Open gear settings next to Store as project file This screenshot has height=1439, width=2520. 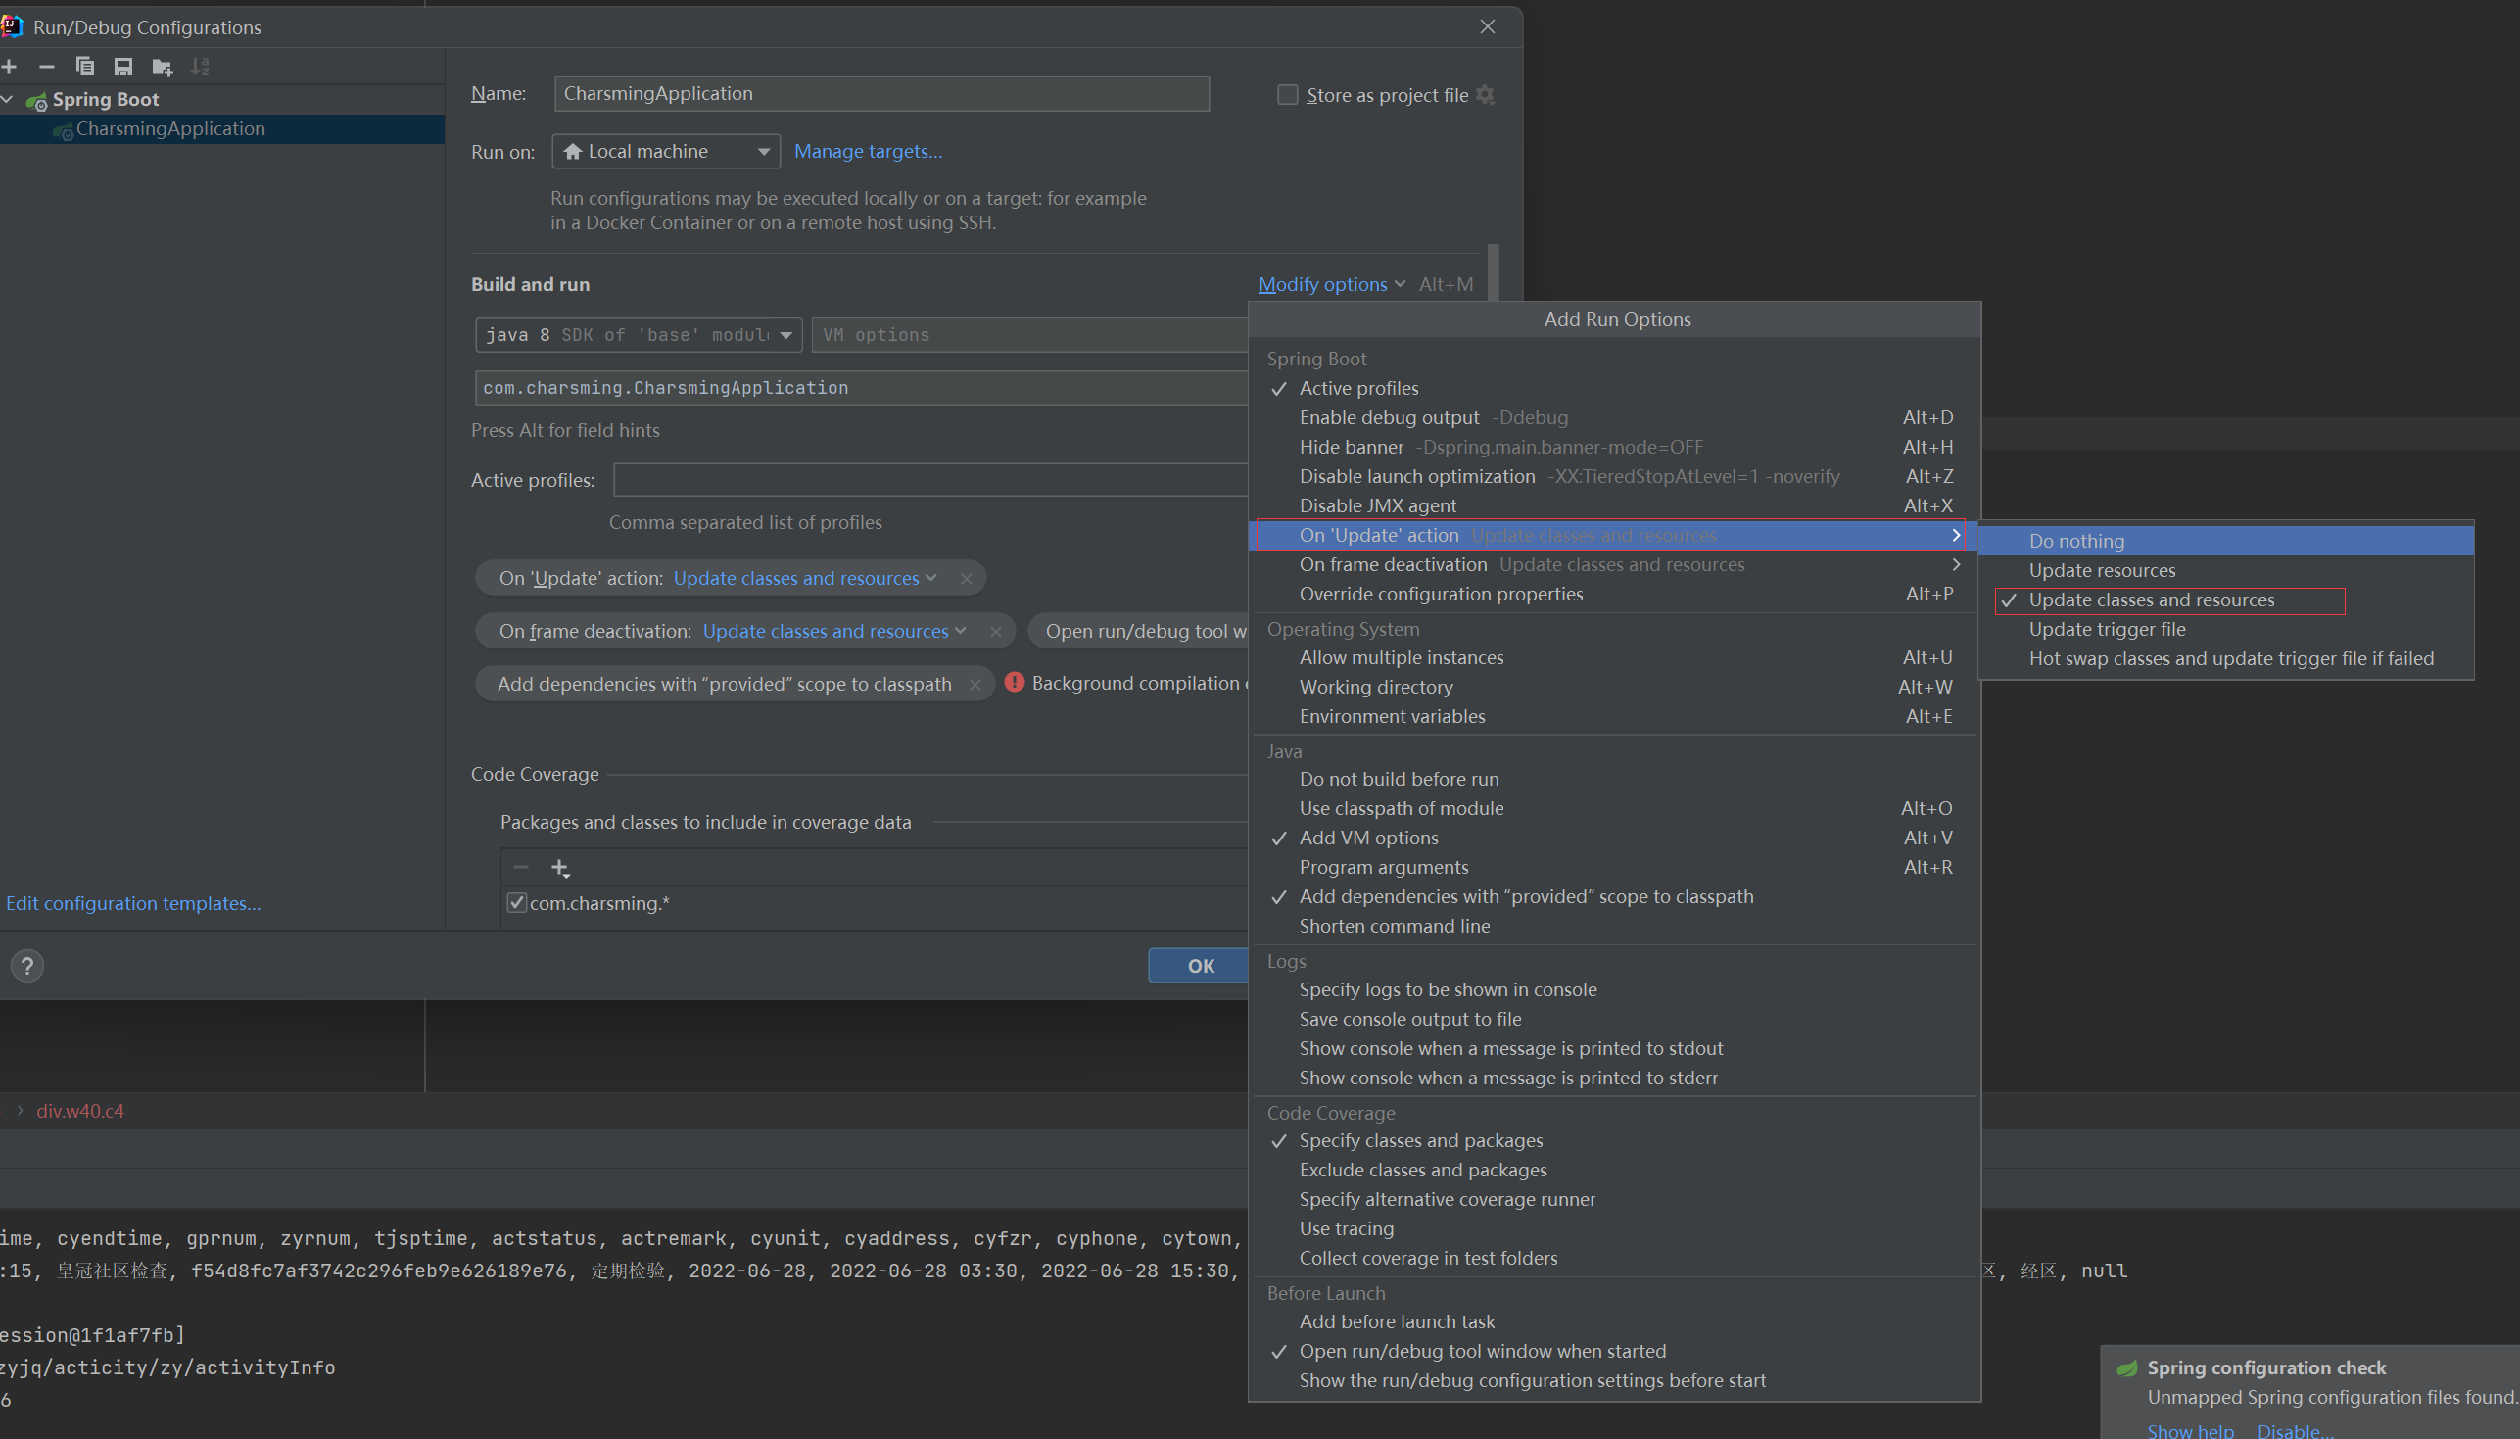1486,95
